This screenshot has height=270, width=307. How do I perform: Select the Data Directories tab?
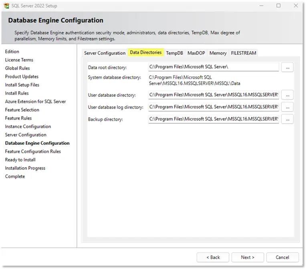[x=146, y=52]
